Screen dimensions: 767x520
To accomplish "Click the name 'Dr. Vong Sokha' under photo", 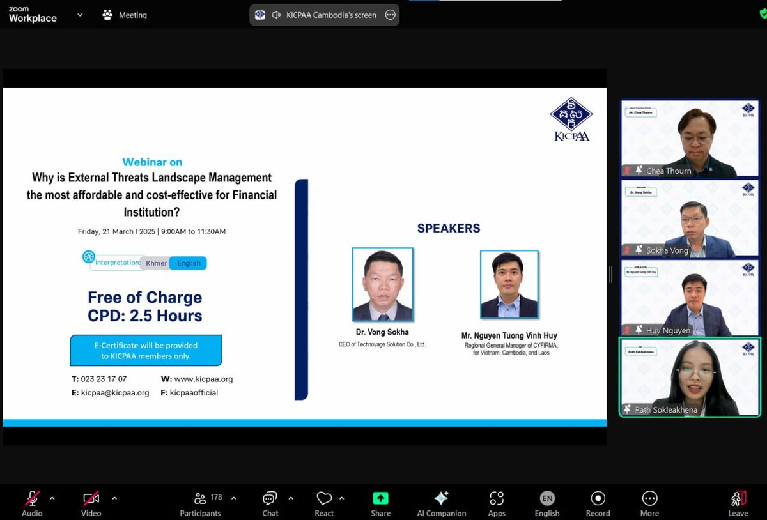I will click(382, 332).
